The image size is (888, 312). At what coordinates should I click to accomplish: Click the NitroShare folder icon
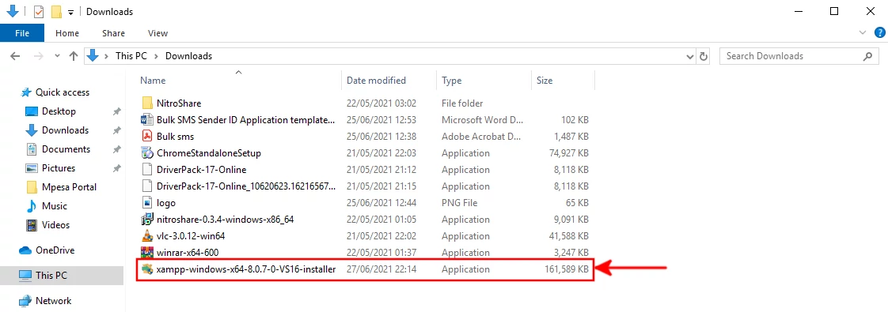(147, 103)
